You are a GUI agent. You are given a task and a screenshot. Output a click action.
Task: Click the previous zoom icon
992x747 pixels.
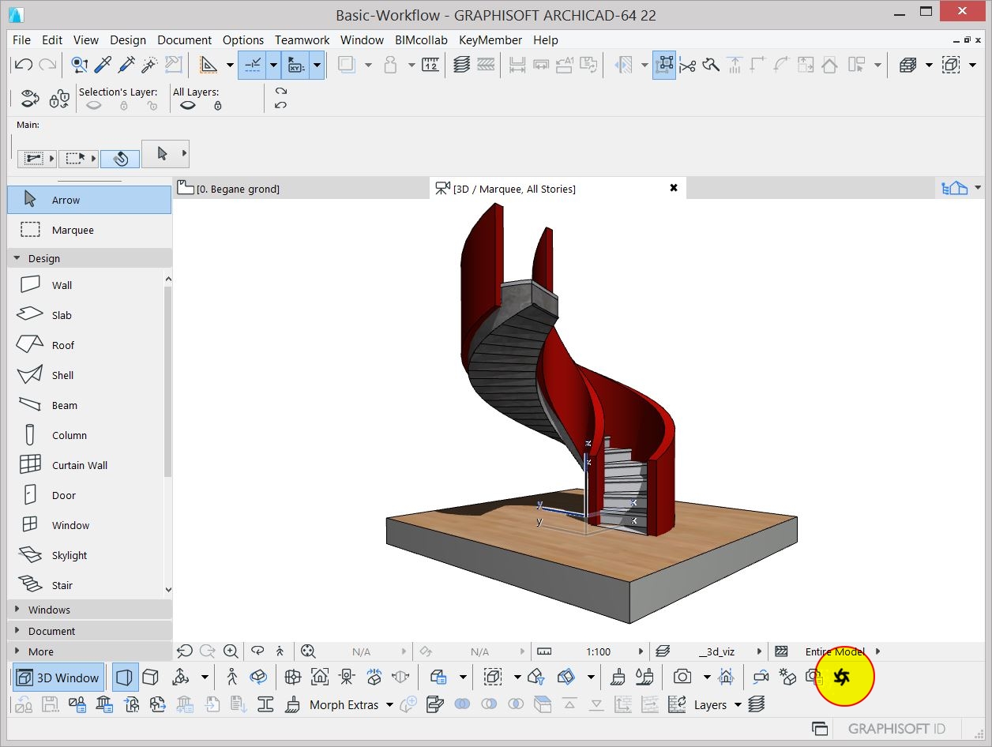coord(185,651)
